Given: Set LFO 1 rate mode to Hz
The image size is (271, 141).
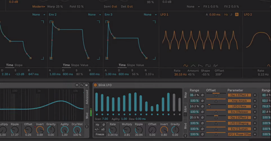Looking at the screenshot, I should tap(226, 15).
